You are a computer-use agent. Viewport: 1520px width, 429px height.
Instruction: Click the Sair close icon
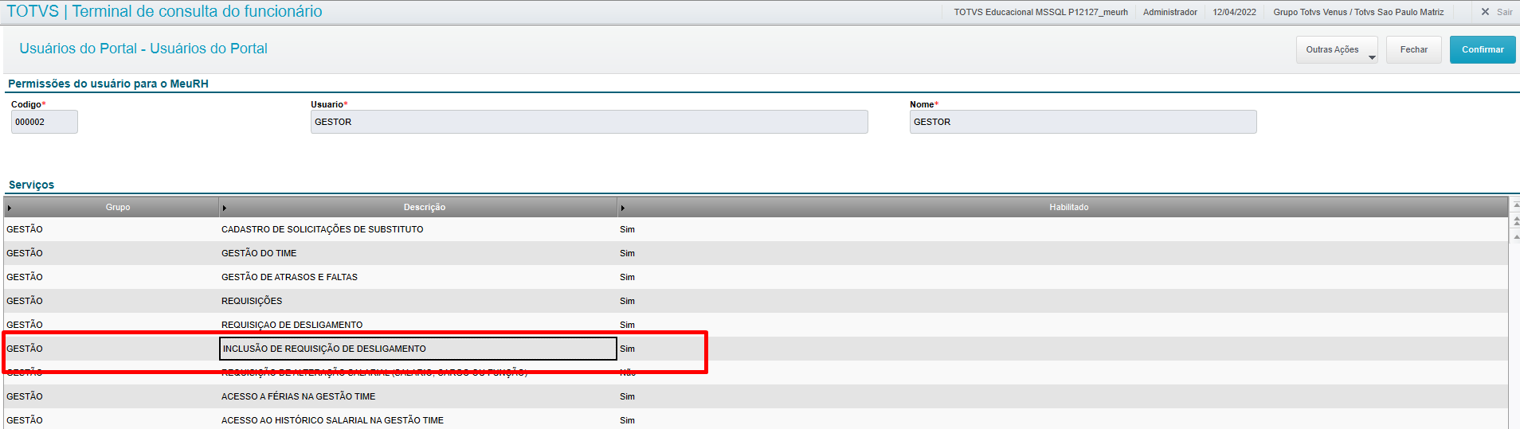(1485, 12)
